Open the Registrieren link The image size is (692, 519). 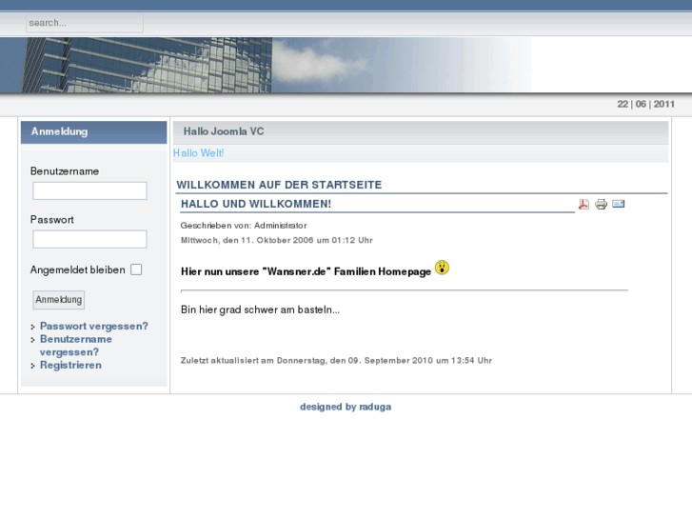click(x=70, y=366)
